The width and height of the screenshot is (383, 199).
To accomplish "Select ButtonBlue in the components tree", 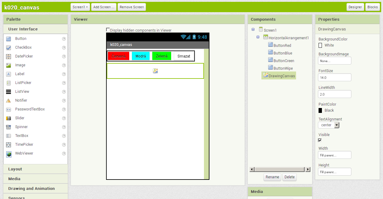I will coord(280,53).
